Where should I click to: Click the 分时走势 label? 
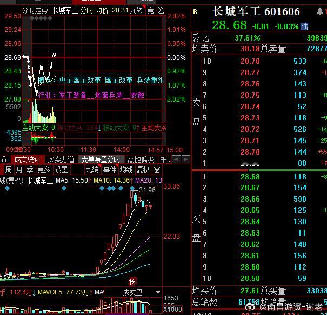pos(35,10)
